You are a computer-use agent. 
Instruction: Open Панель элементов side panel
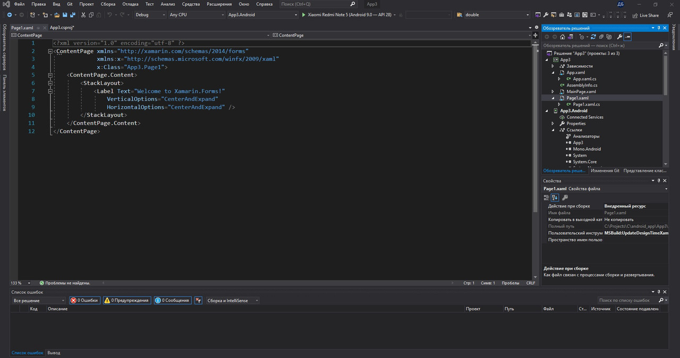pyautogui.click(x=4, y=92)
